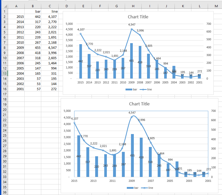Click the 2009 category label in upper chart
Viewport: 222px width, 195px height.
131,82
